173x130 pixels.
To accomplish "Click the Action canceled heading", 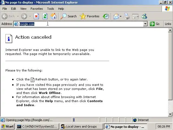I will (33, 37).
